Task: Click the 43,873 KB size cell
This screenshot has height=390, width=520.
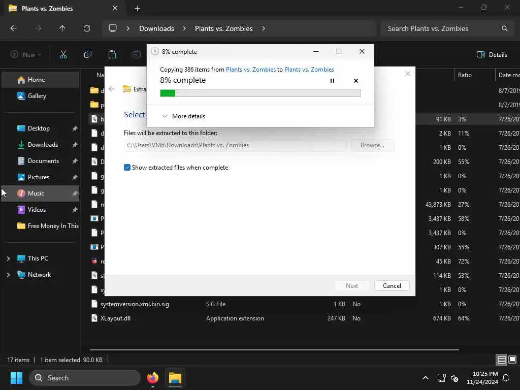Action: (438, 205)
